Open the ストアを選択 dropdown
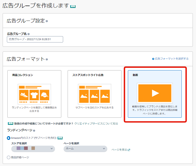This screenshot has height=166, width=196. [x=33, y=149]
